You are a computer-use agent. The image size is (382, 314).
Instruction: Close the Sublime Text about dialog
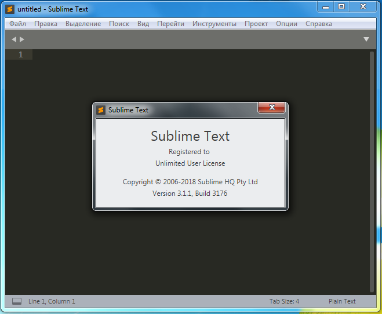coord(272,107)
